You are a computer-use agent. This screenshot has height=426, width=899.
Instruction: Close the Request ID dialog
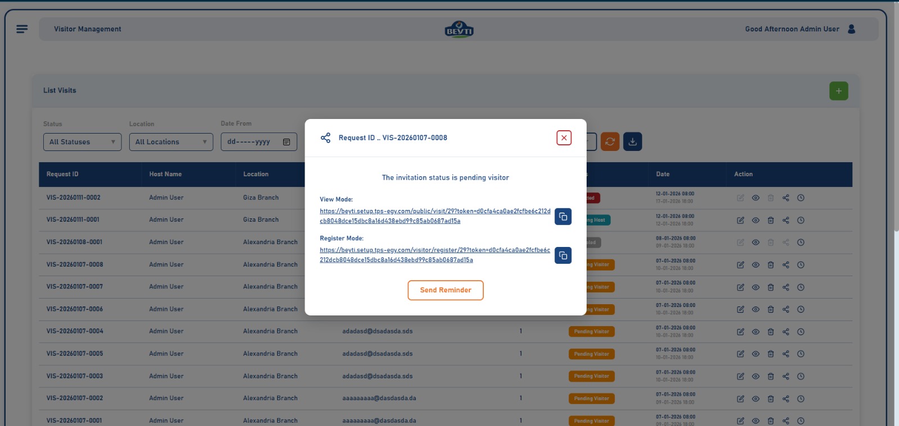point(564,138)
